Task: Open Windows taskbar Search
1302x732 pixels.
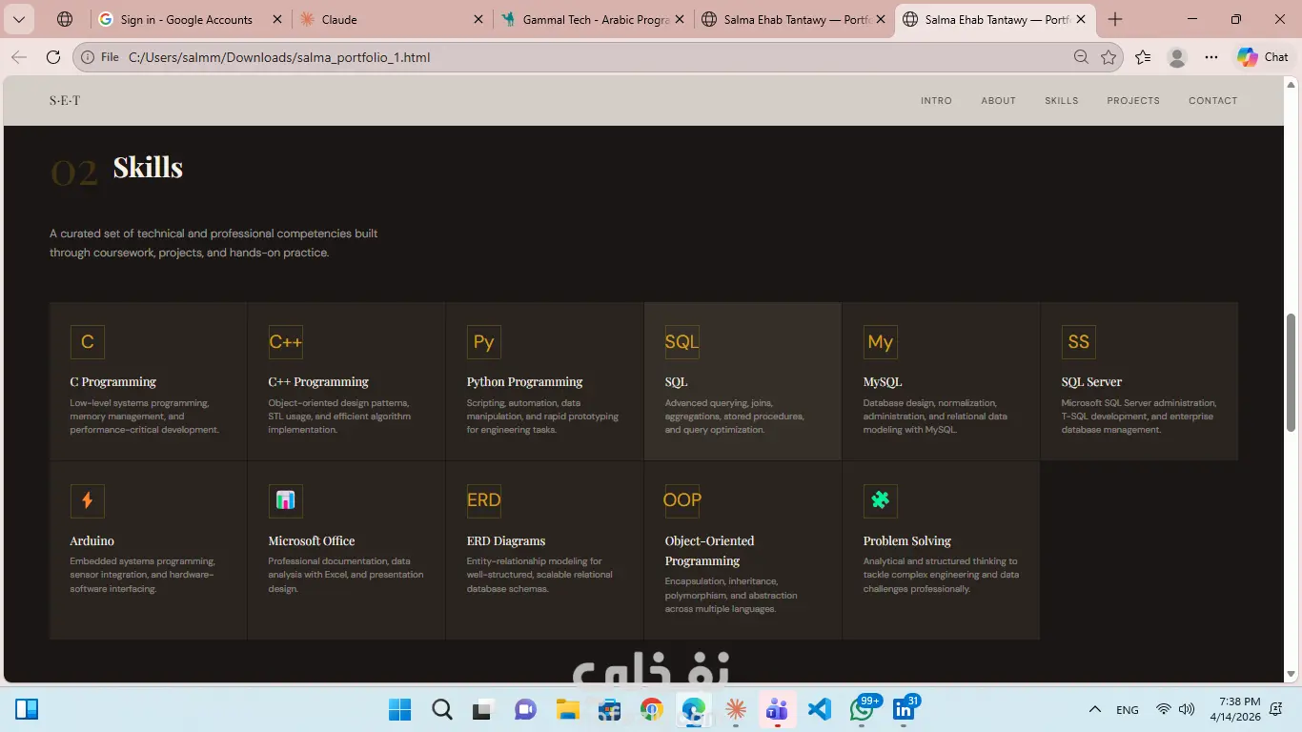Action: 442,709
